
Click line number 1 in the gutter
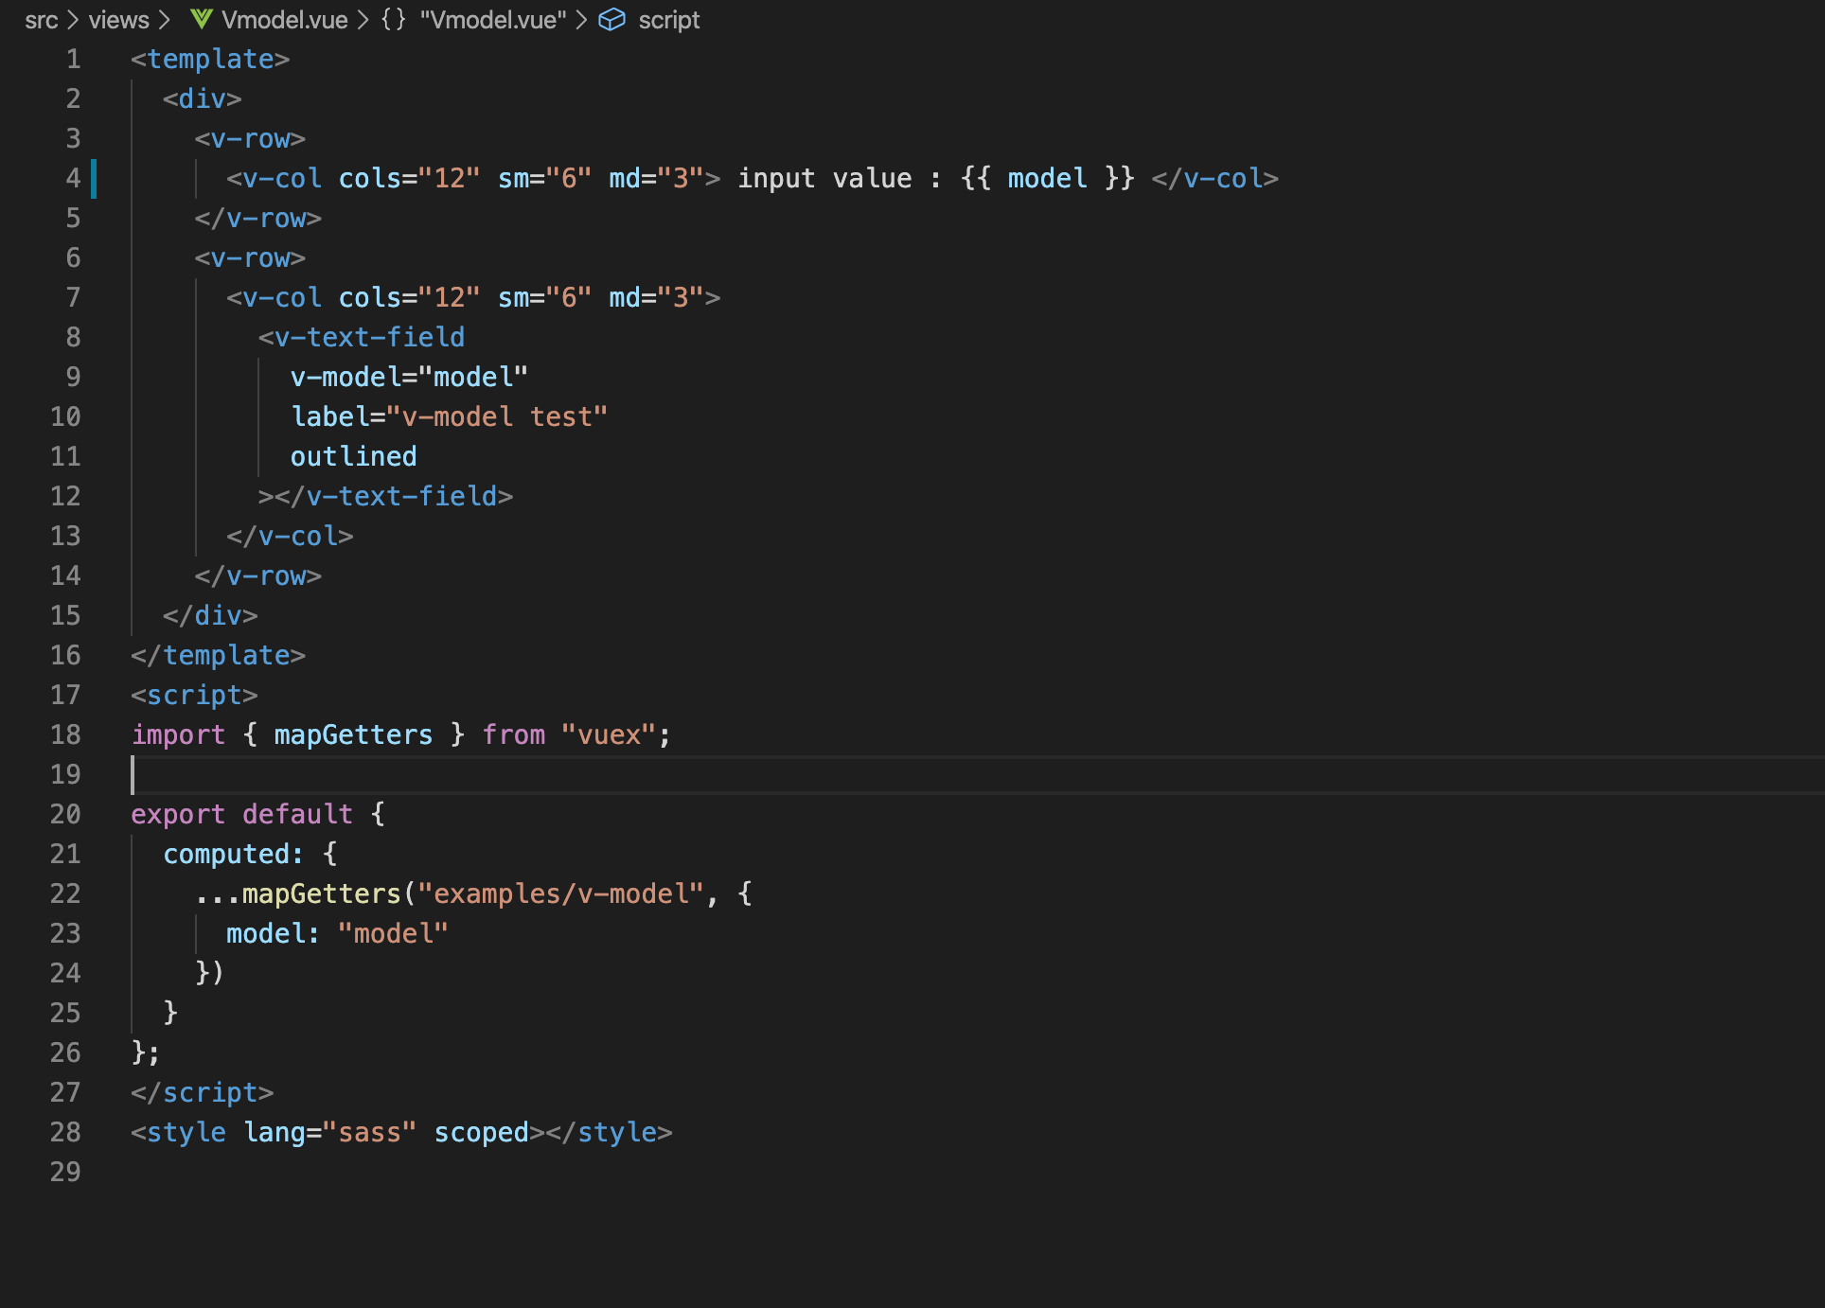[x=73, y=60]
